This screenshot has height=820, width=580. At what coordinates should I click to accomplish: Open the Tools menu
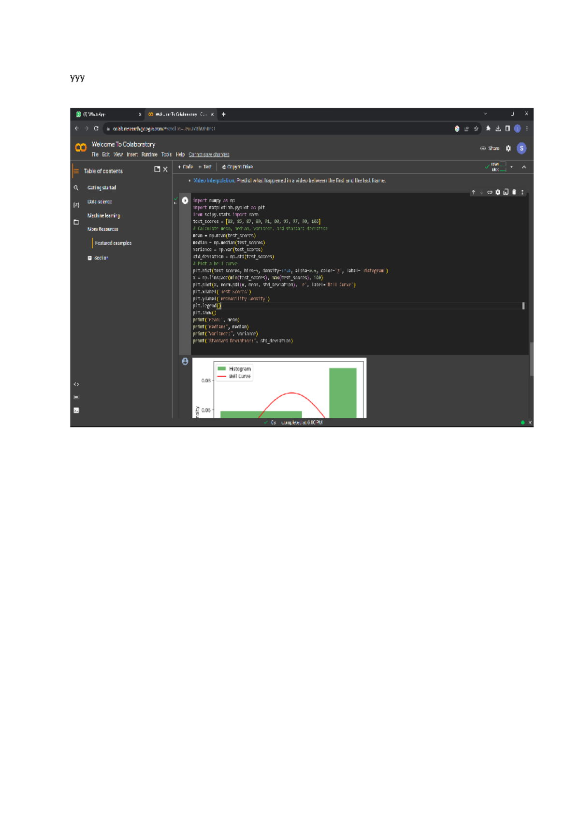(166, 155)
